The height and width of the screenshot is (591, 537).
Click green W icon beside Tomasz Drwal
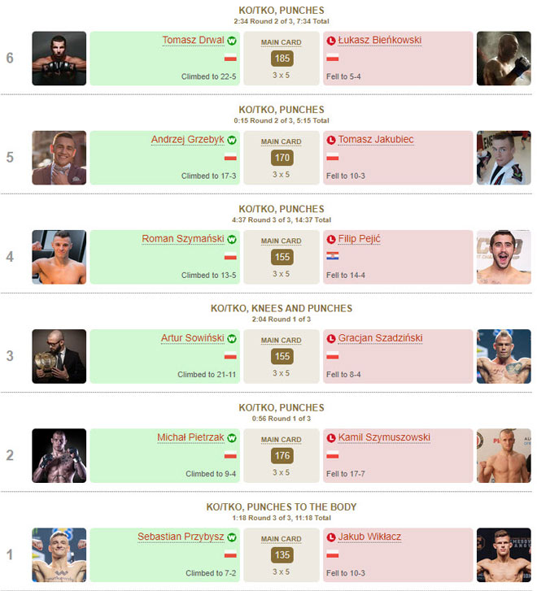coord(231,41)
